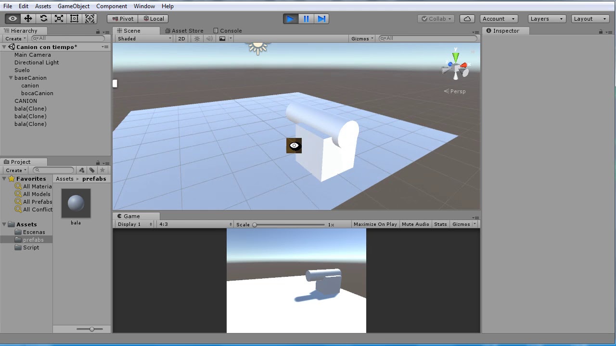Toggle scene effects image icon

[222, 38]
